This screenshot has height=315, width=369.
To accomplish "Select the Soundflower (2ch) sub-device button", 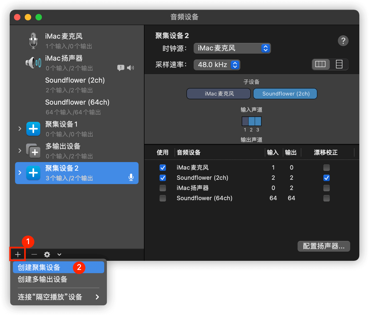I will [x=285, y=94].
